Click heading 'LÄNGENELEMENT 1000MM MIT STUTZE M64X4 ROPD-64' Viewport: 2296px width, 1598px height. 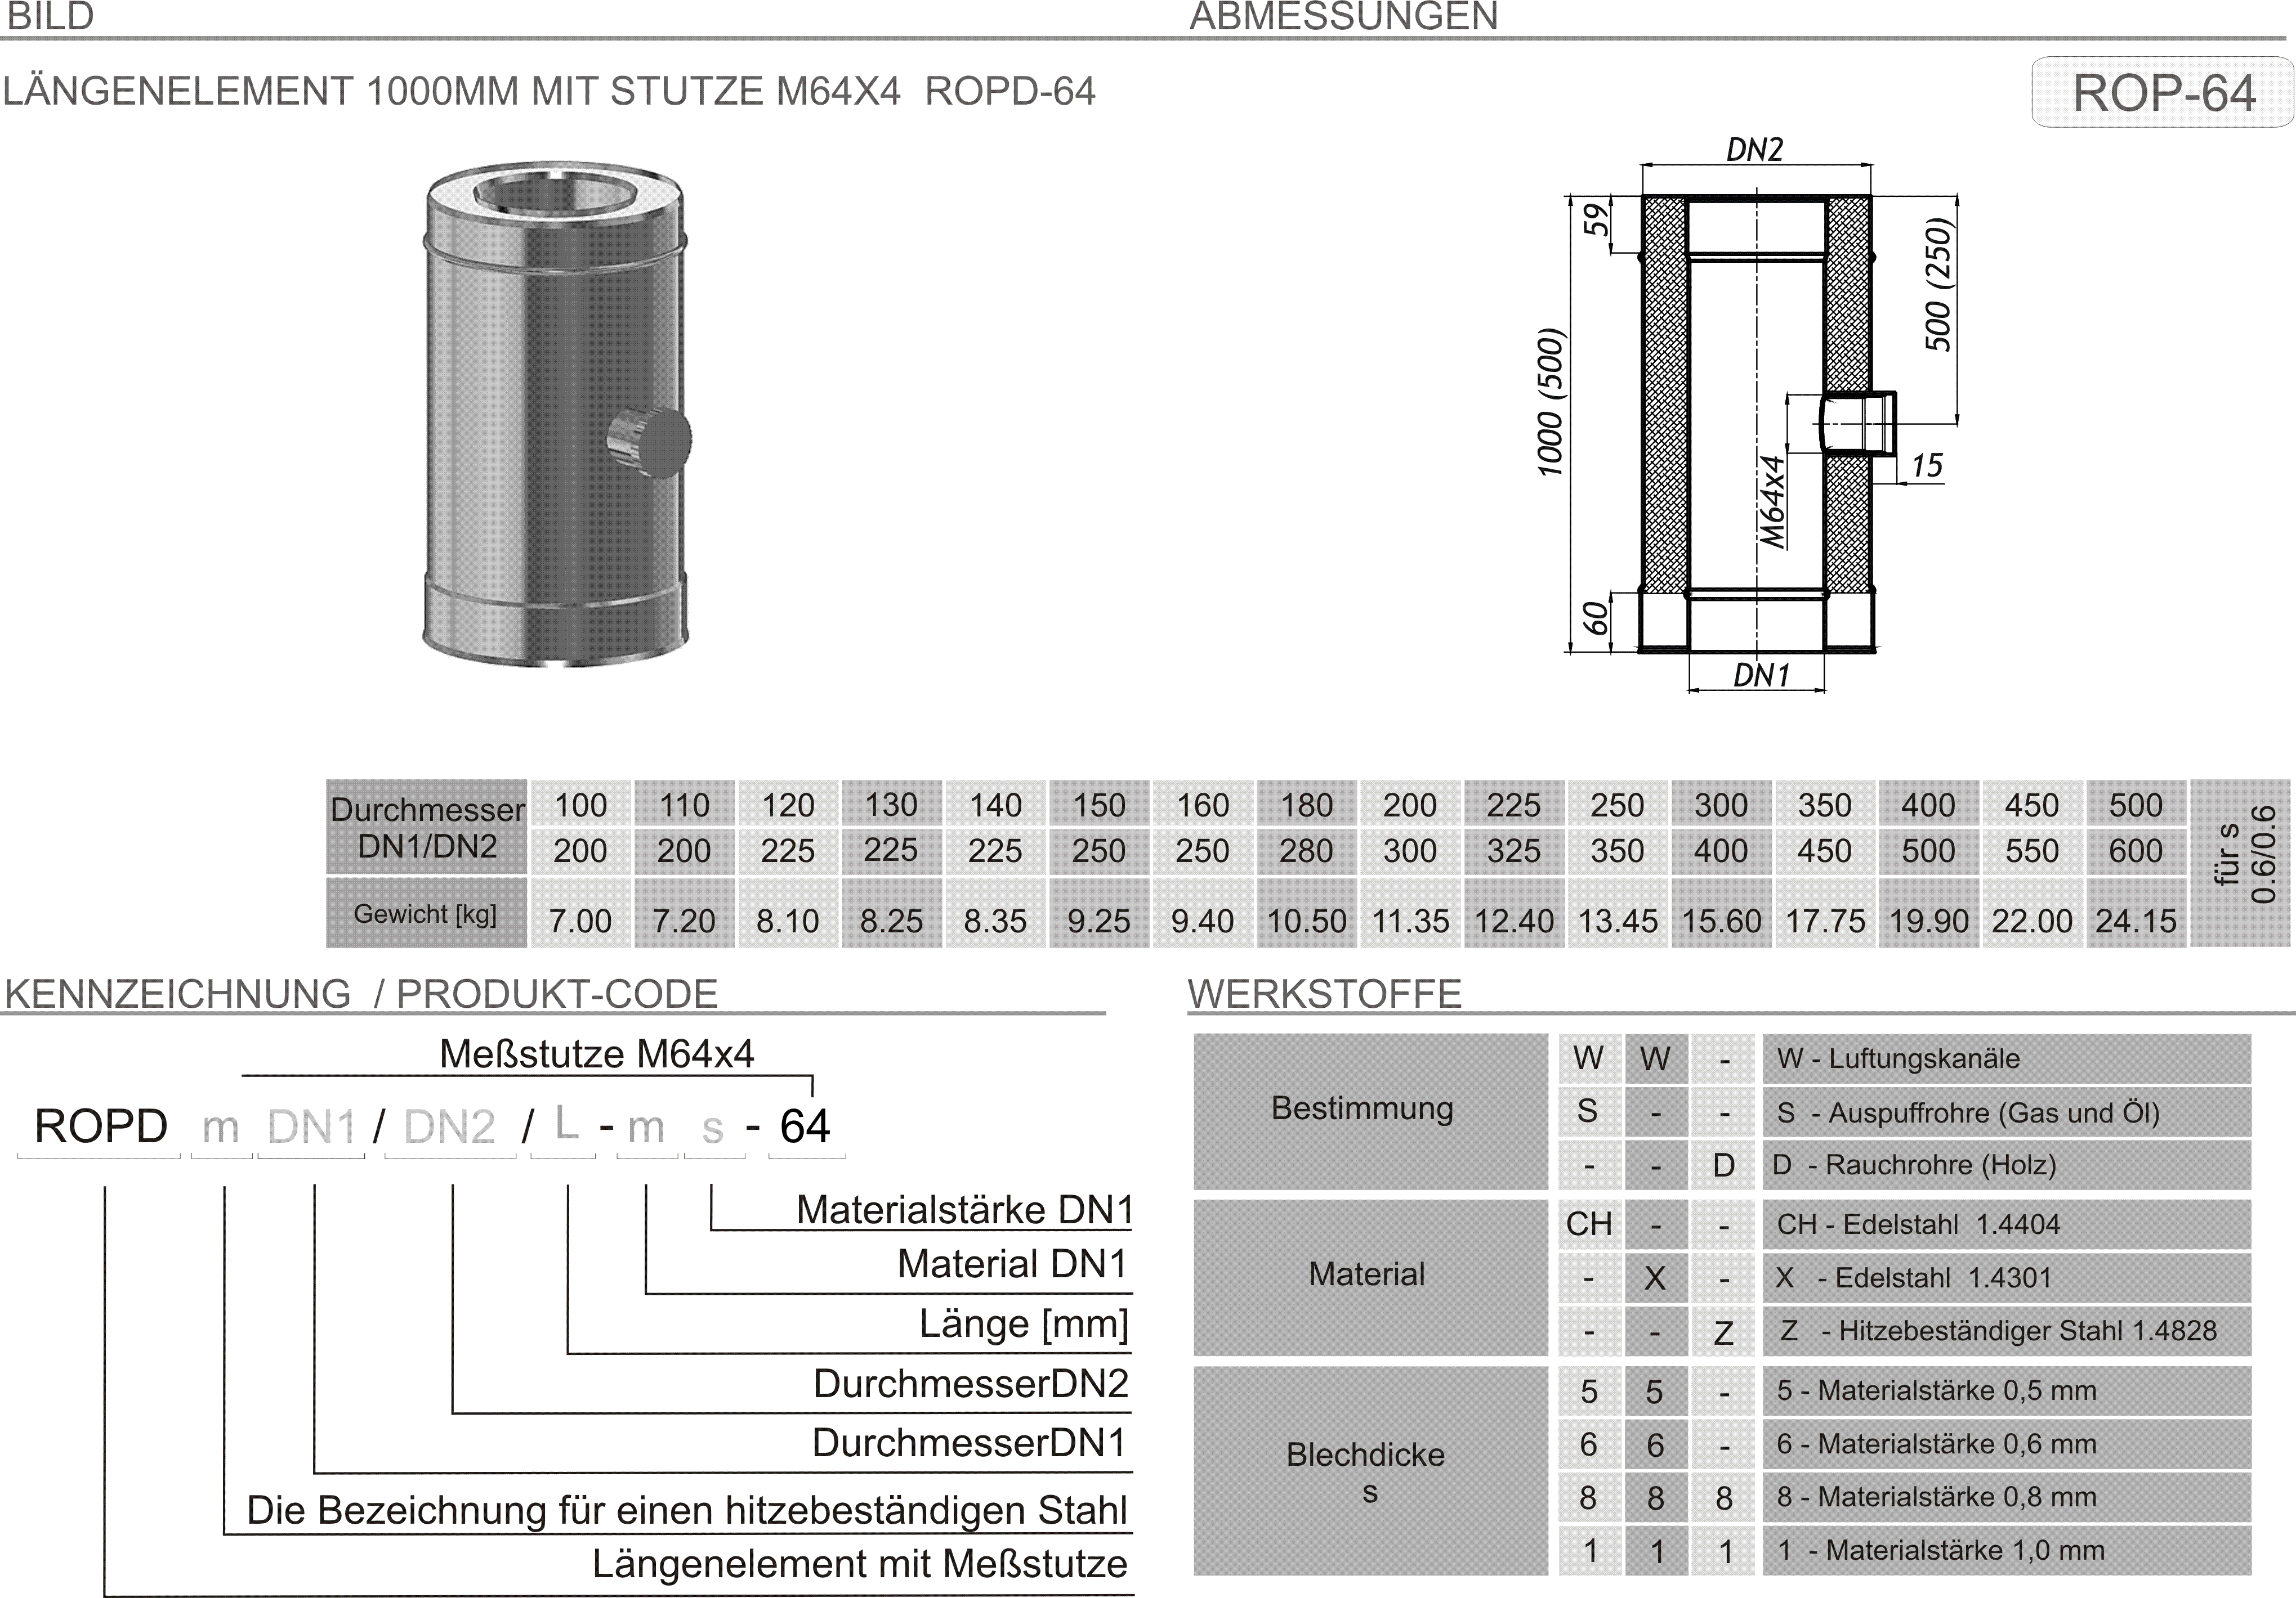click(x=549, y=92)
